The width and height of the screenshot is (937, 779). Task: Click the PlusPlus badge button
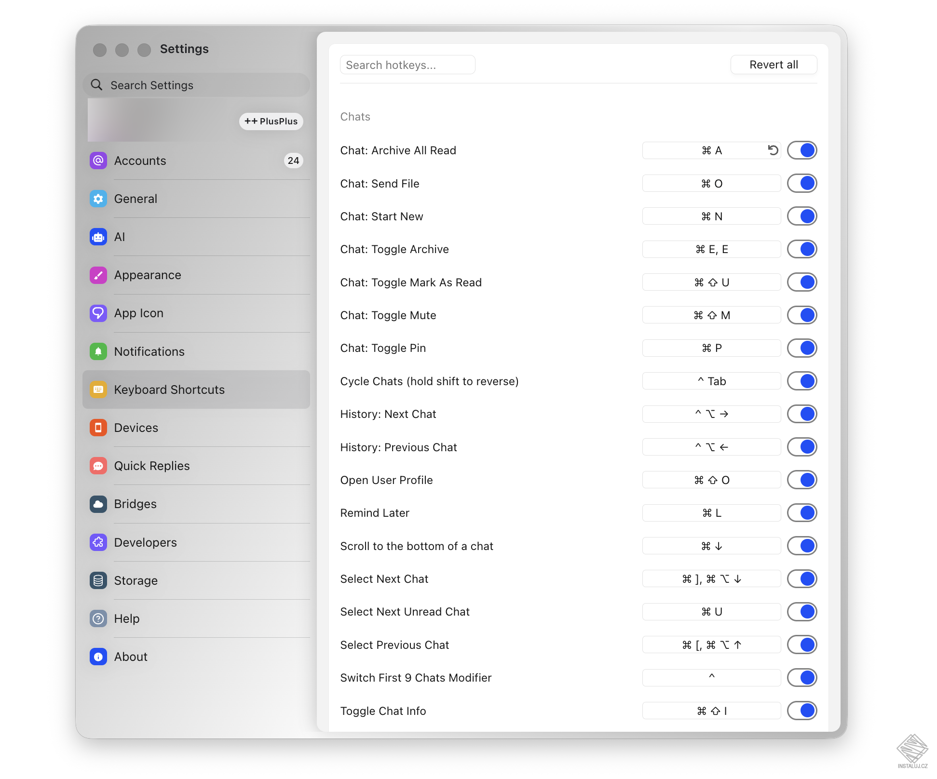pos(271,121)
